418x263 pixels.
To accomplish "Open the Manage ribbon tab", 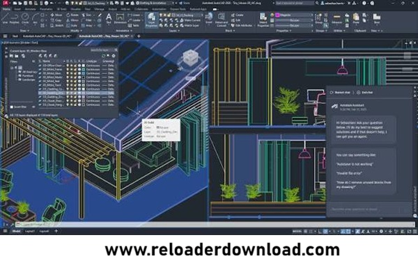I will pos(99,9).
